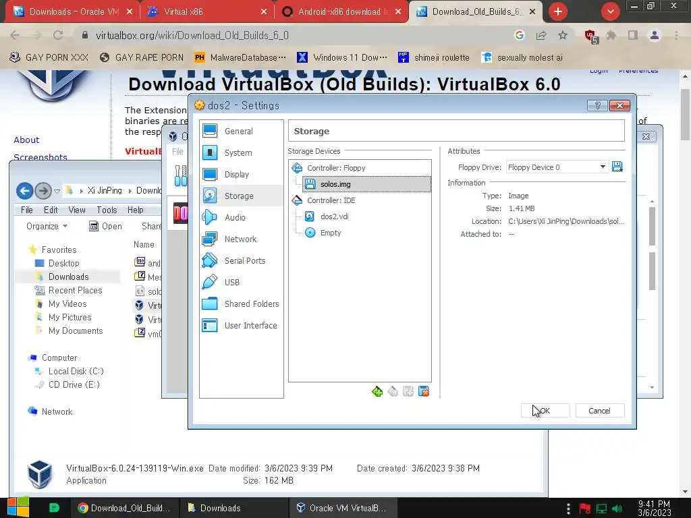Screen dimensions: 691x518
Task: Click the floppy disk chooser icon
Action: [x=617, y=167]
